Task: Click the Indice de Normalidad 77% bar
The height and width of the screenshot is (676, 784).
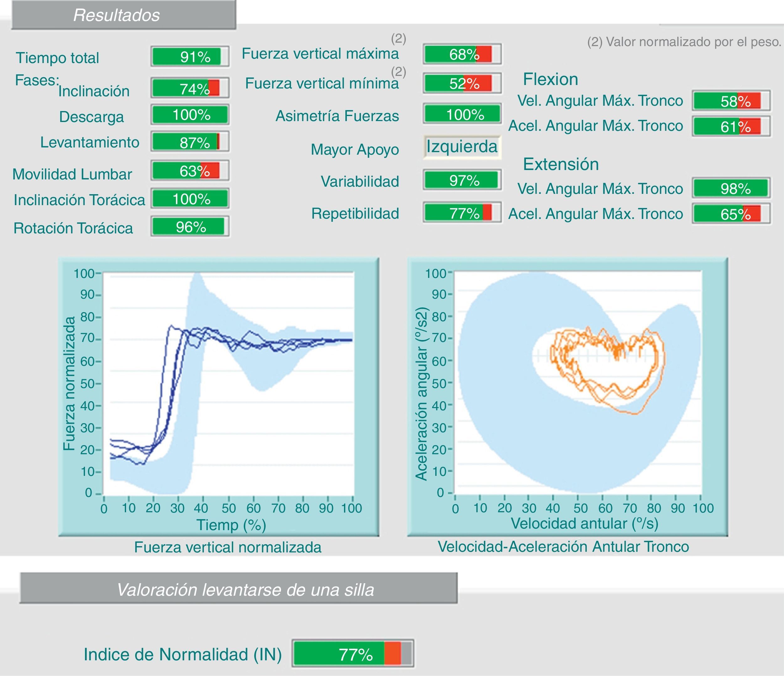Action: coord(353,654)
